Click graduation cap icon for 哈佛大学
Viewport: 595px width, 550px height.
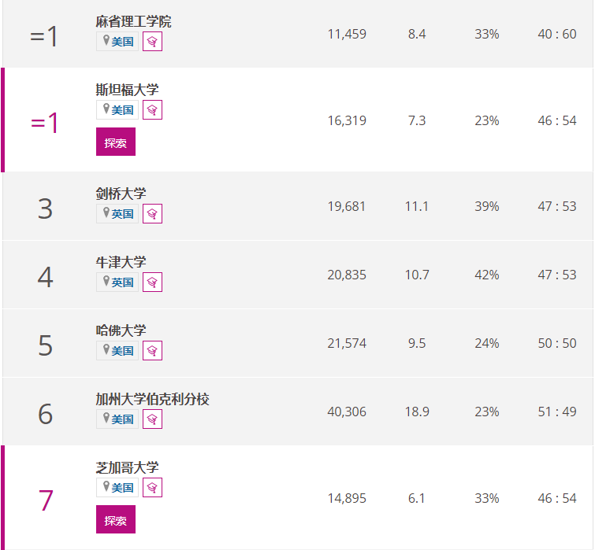click(152, 350)
